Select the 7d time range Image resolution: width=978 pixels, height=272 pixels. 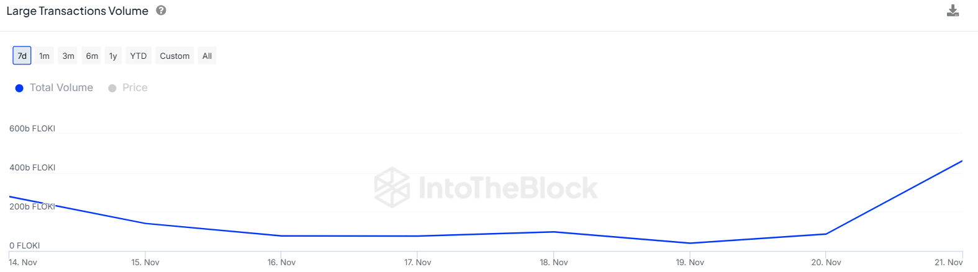(x=22, y=56)
